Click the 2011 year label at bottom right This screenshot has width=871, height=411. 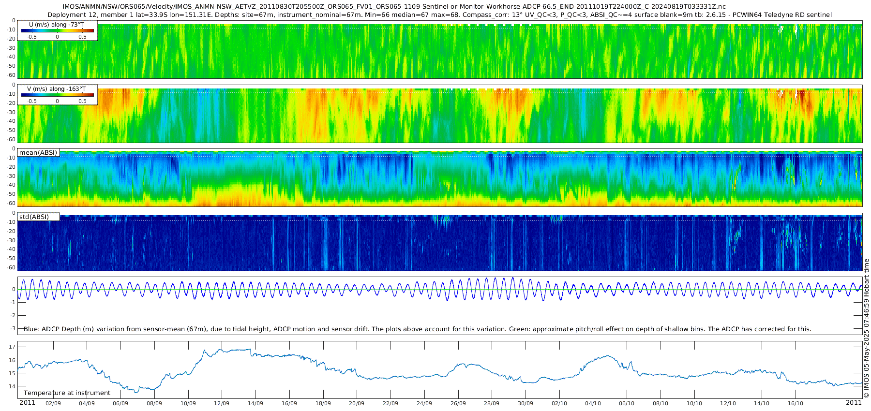pyautogui.click(x=854, y=403)
